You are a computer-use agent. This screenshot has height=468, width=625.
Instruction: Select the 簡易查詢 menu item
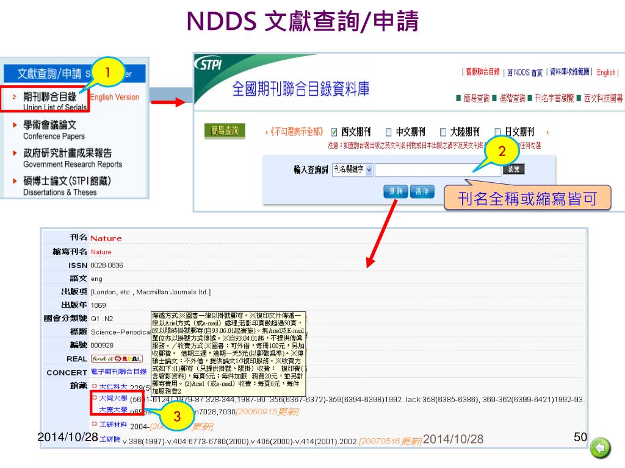click(x=476, y=98)
